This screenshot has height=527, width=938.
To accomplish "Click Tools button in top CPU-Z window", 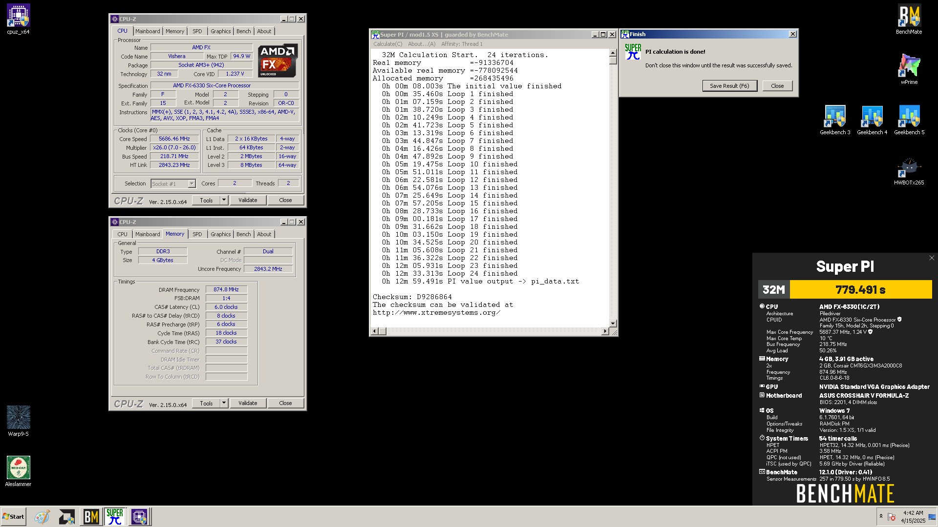I will pos(206,201).
